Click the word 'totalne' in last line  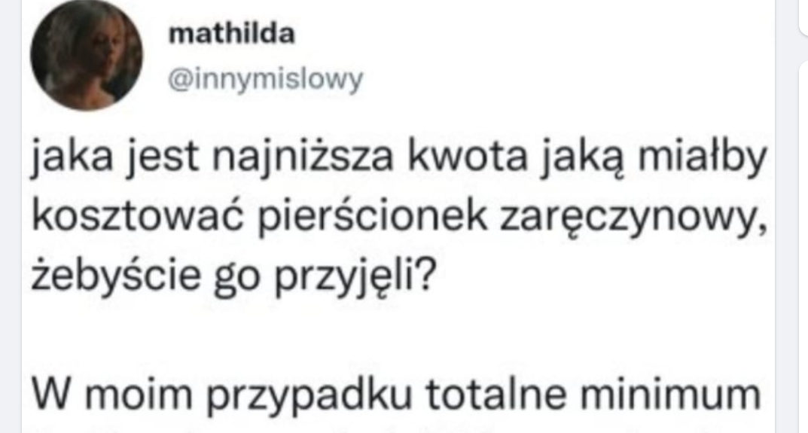pyautogui.click(x=496, y=394)
